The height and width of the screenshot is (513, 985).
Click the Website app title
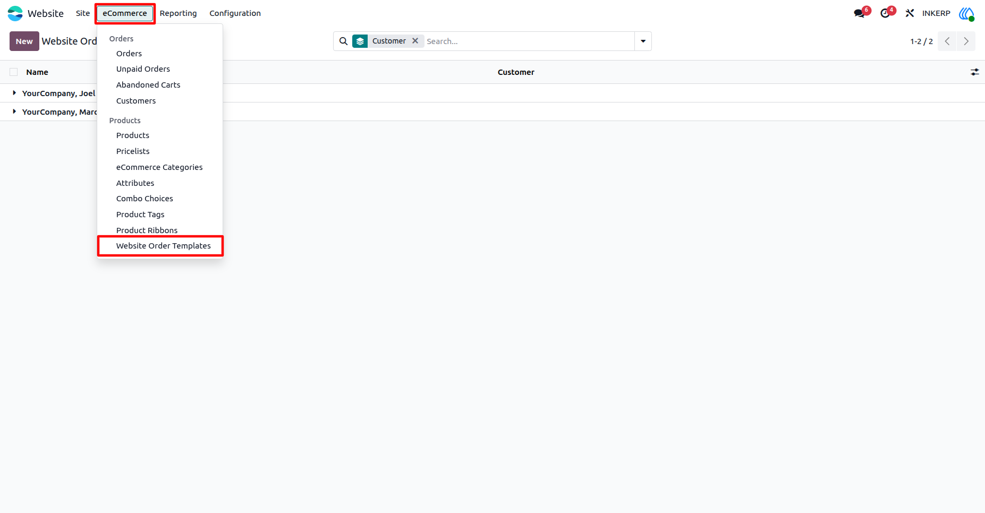(46, 13)
